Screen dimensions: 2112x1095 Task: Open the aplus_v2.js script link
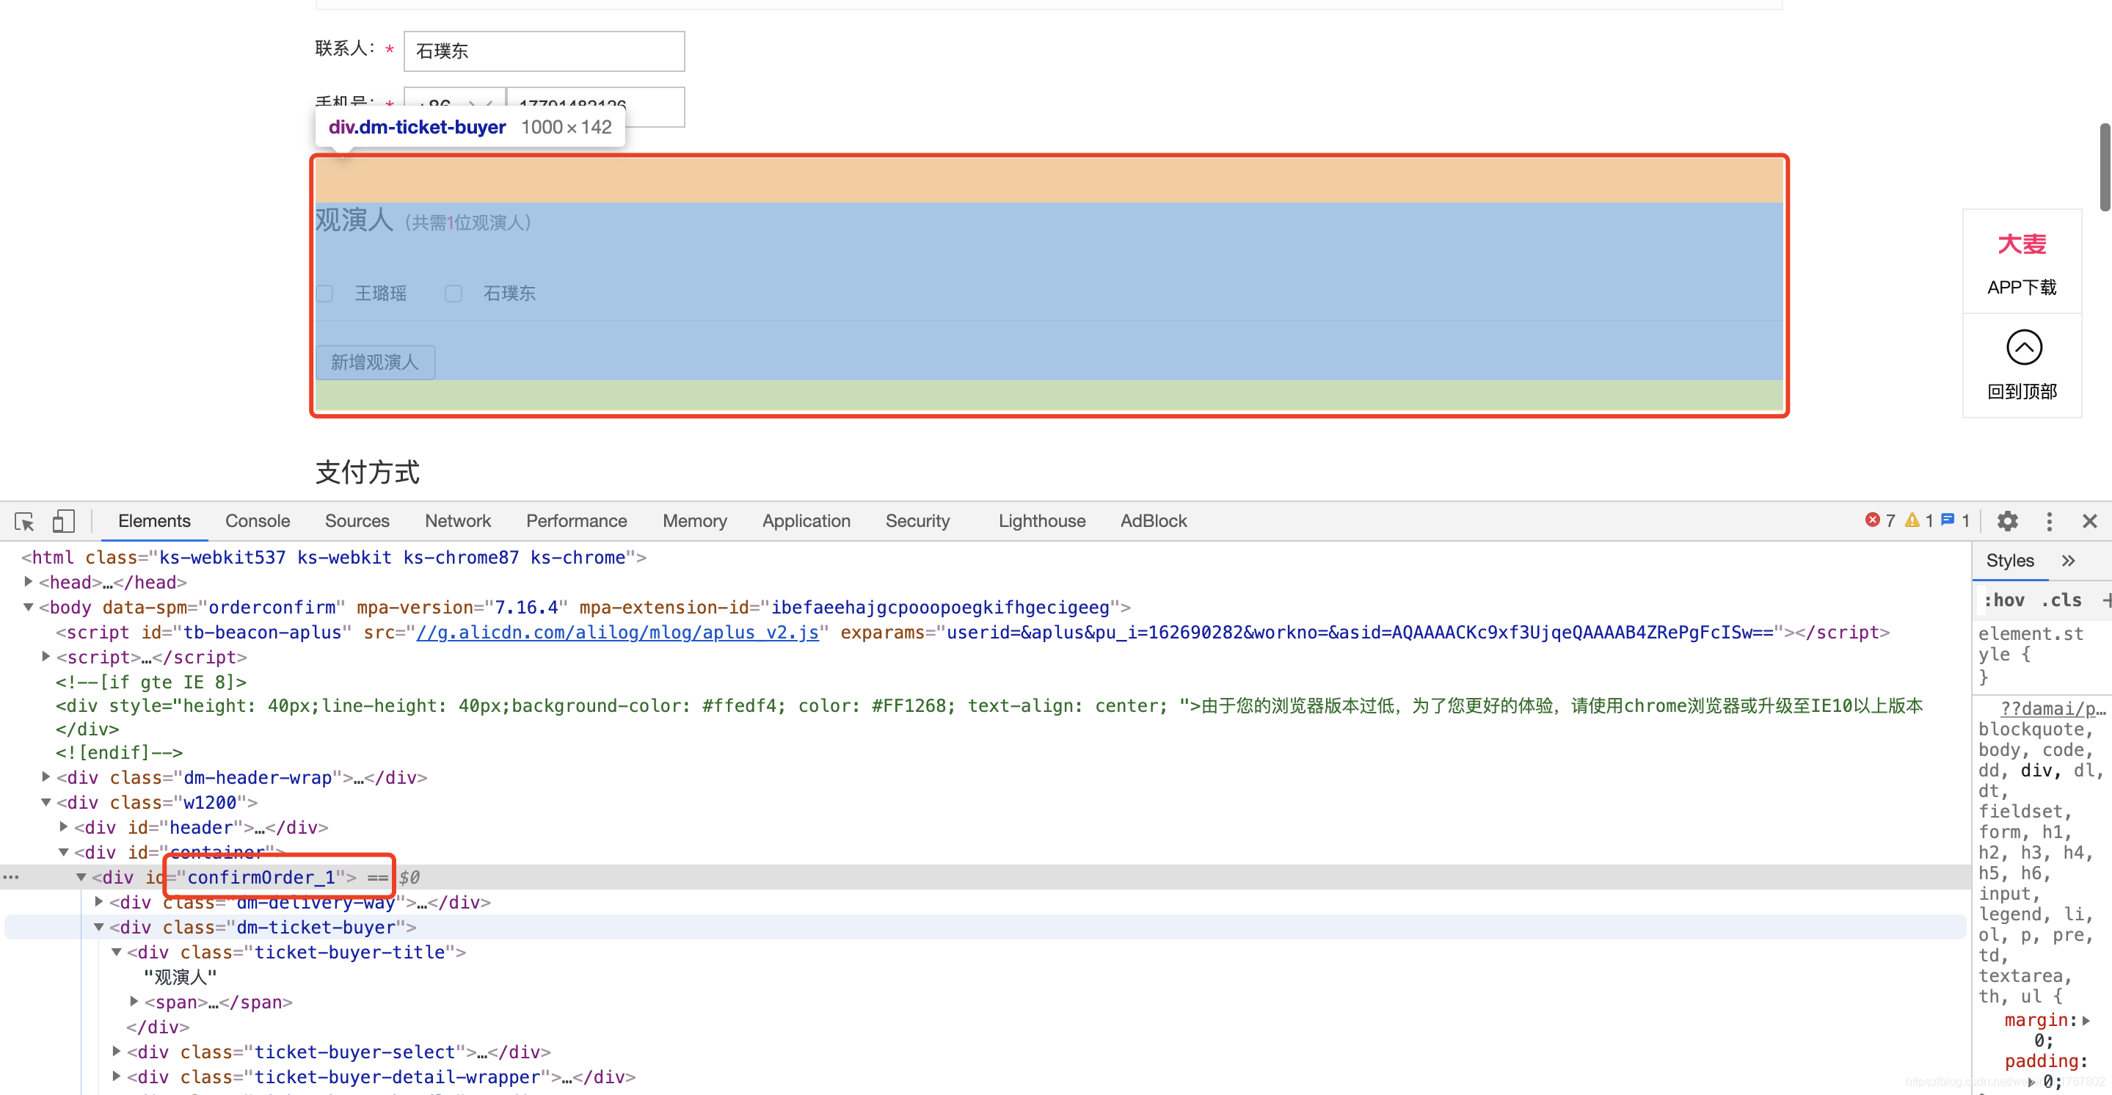coord(616,633)
